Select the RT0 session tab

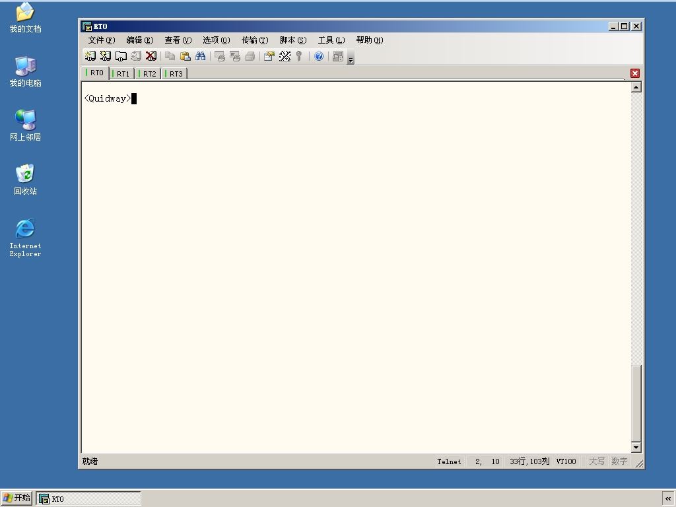coord(95,73)
